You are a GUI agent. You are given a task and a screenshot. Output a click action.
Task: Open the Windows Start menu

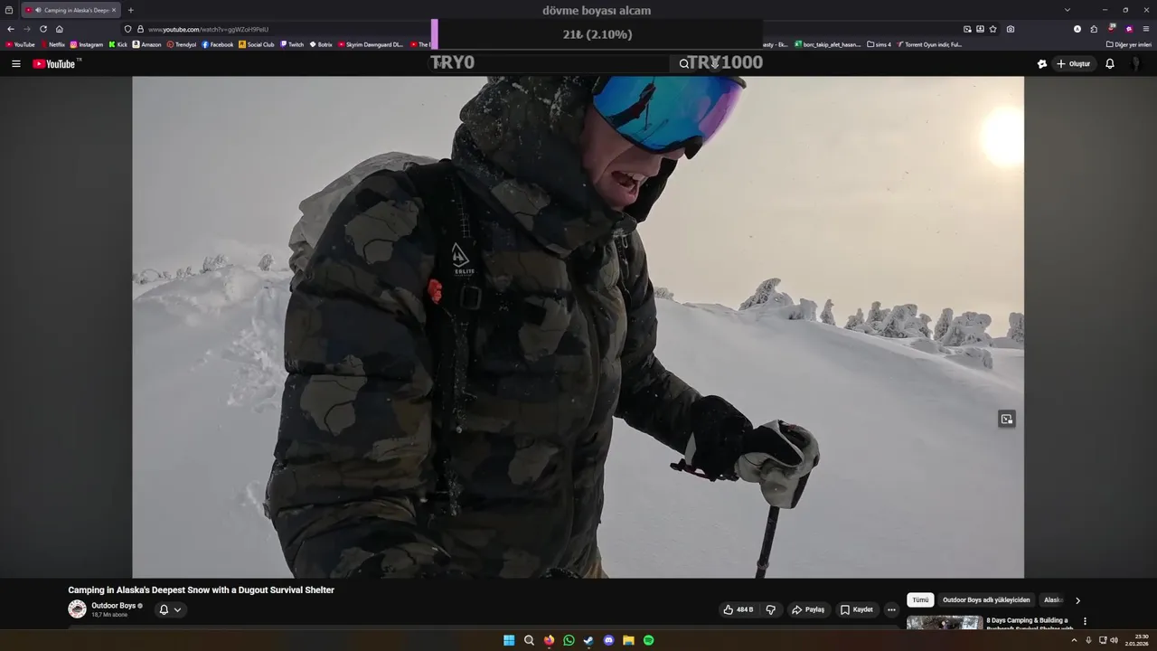(509, 640)
